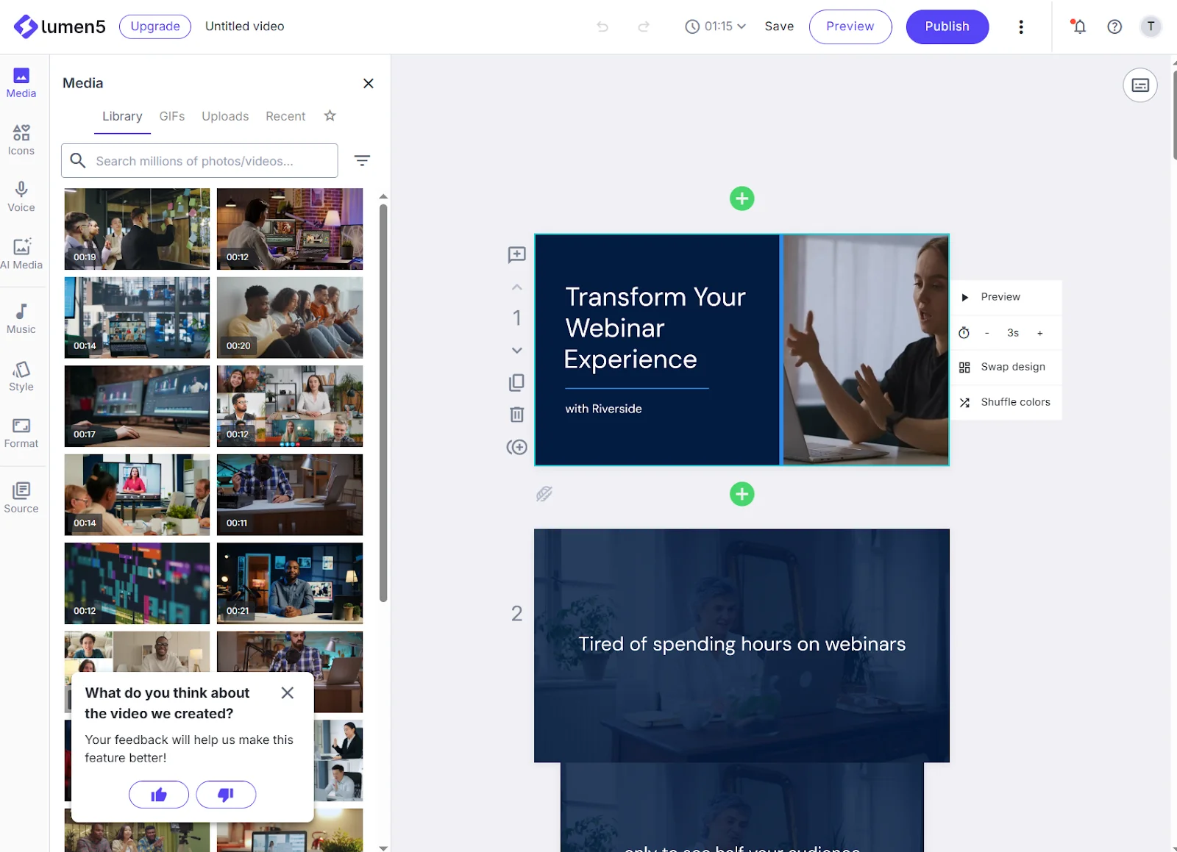The width and height of the screenshot is (1177, 852).
Task: Edit the 'Transform Your Webinar Experience' title text
Action: [655, 328]
